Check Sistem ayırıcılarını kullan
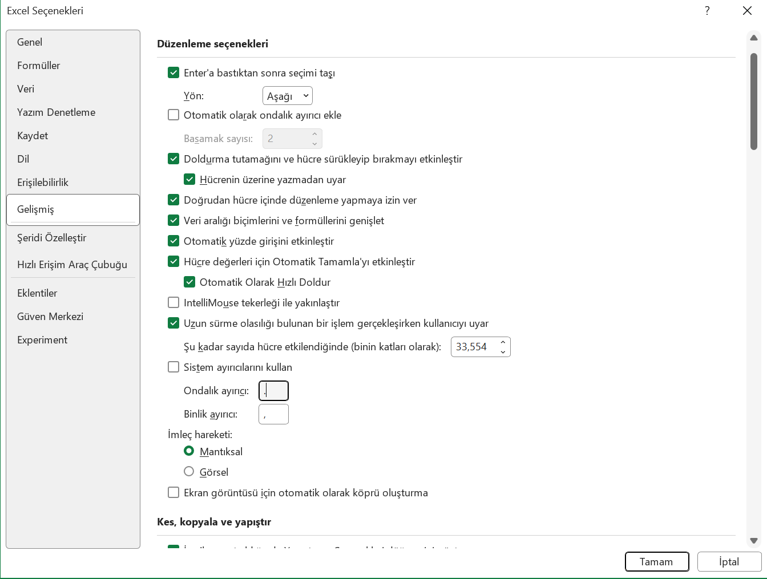Image resolution: width=767 pixels, height=579 pixels. (x=173, y=367)
